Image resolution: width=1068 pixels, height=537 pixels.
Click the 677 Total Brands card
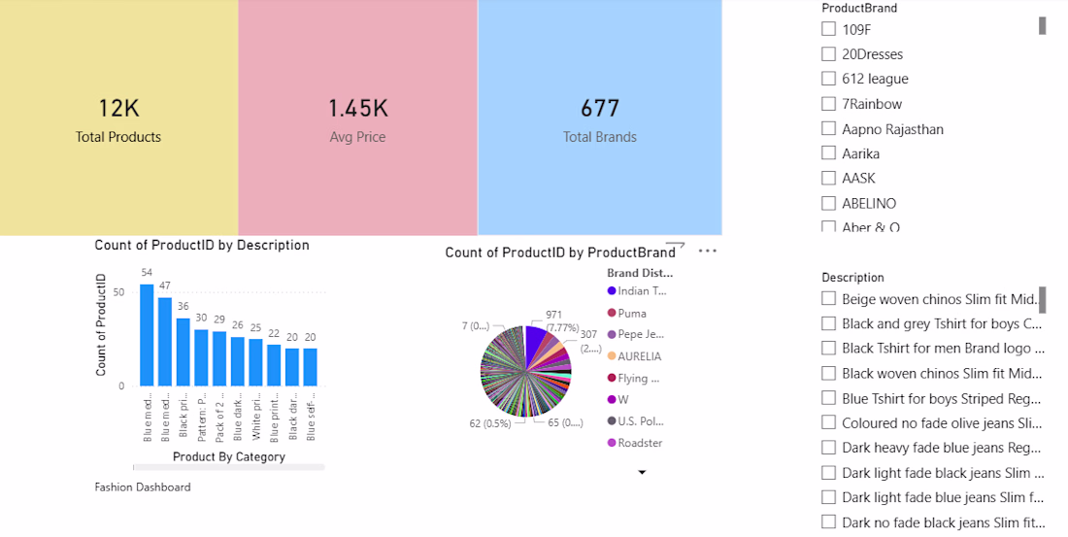(599, 117)
